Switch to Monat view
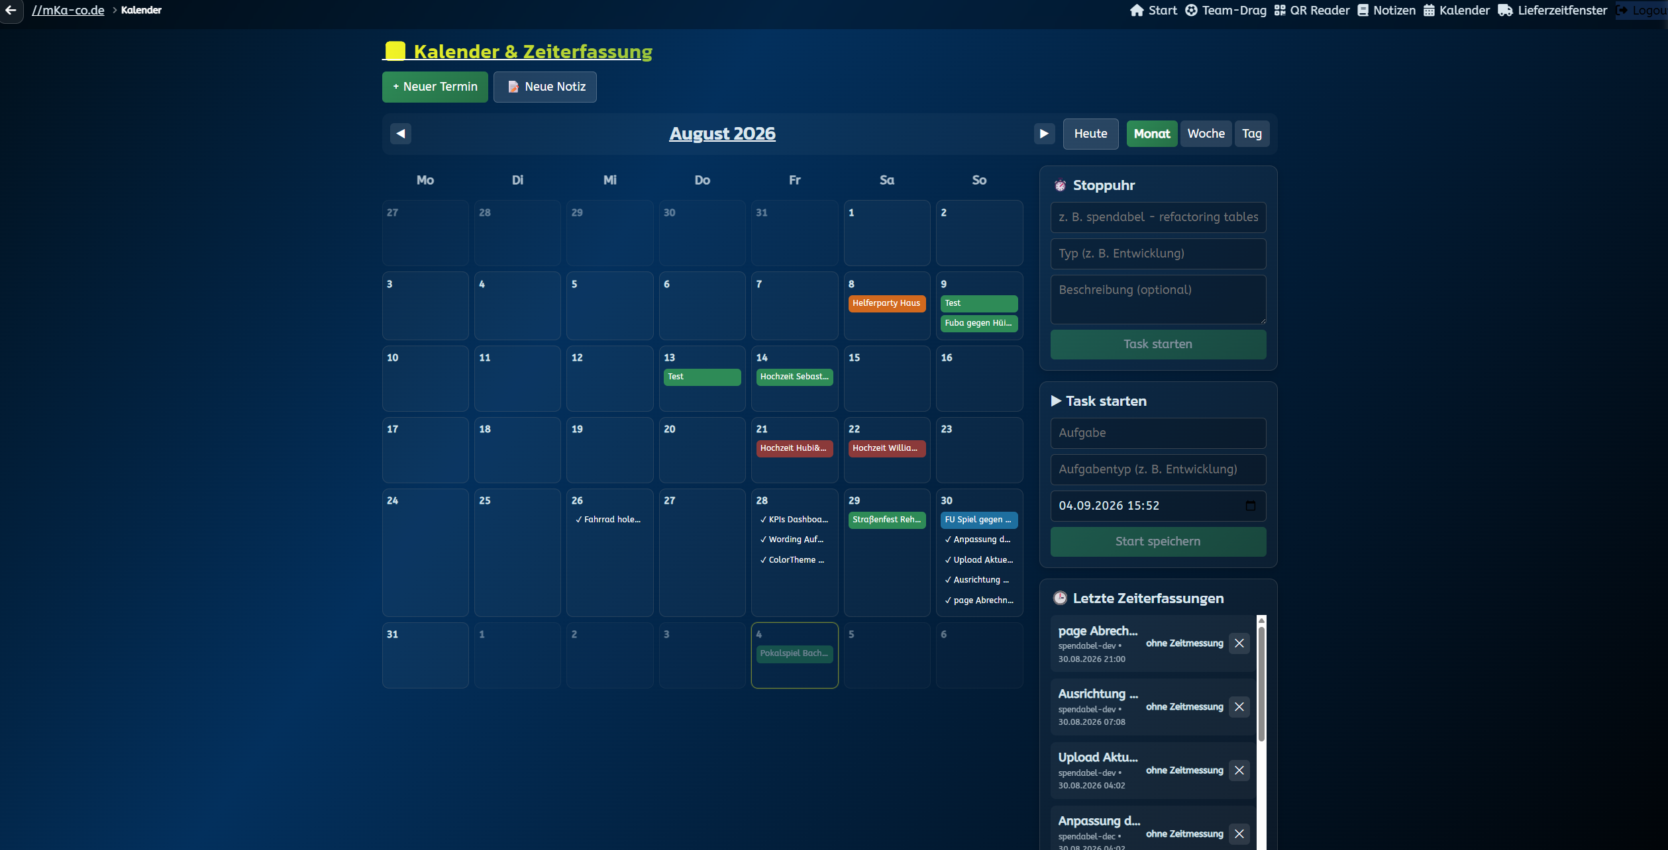The height and width of the screenshot is (850, 1668). [x=1152, y=134]
